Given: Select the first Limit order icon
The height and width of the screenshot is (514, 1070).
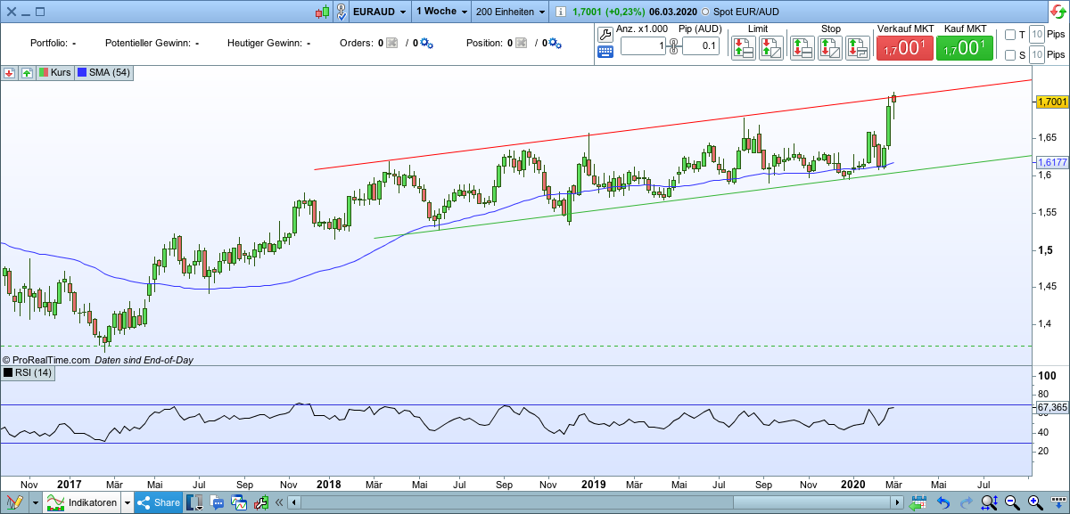Looking at the screenshot, I should [x=743, y=48].
